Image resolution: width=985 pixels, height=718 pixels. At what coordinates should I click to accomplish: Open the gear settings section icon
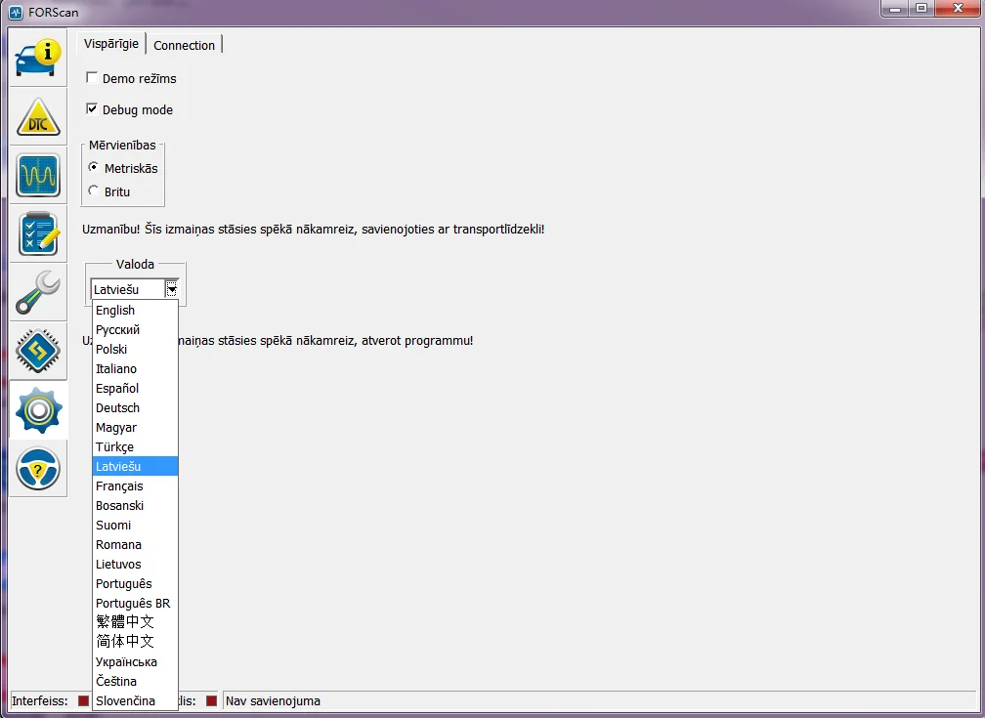click(38, 410)
